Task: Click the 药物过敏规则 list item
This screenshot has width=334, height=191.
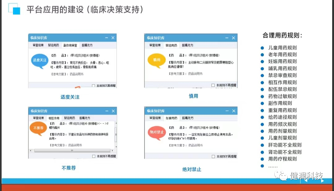Action: 282,96
